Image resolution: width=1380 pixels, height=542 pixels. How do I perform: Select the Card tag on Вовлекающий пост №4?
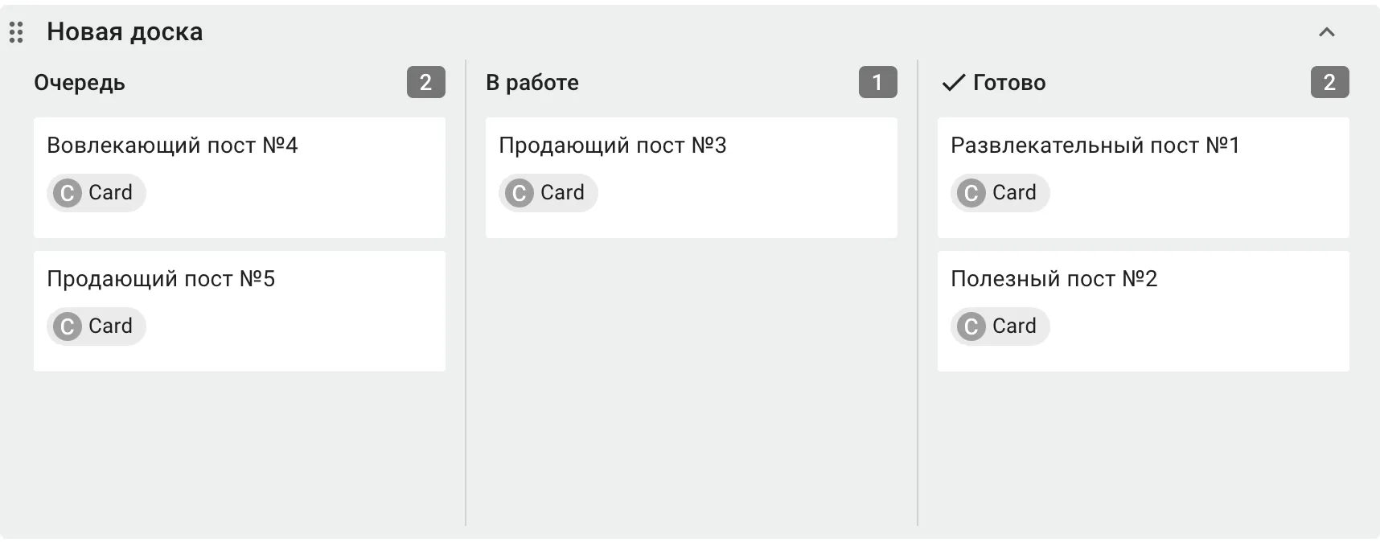pos(95,192)
